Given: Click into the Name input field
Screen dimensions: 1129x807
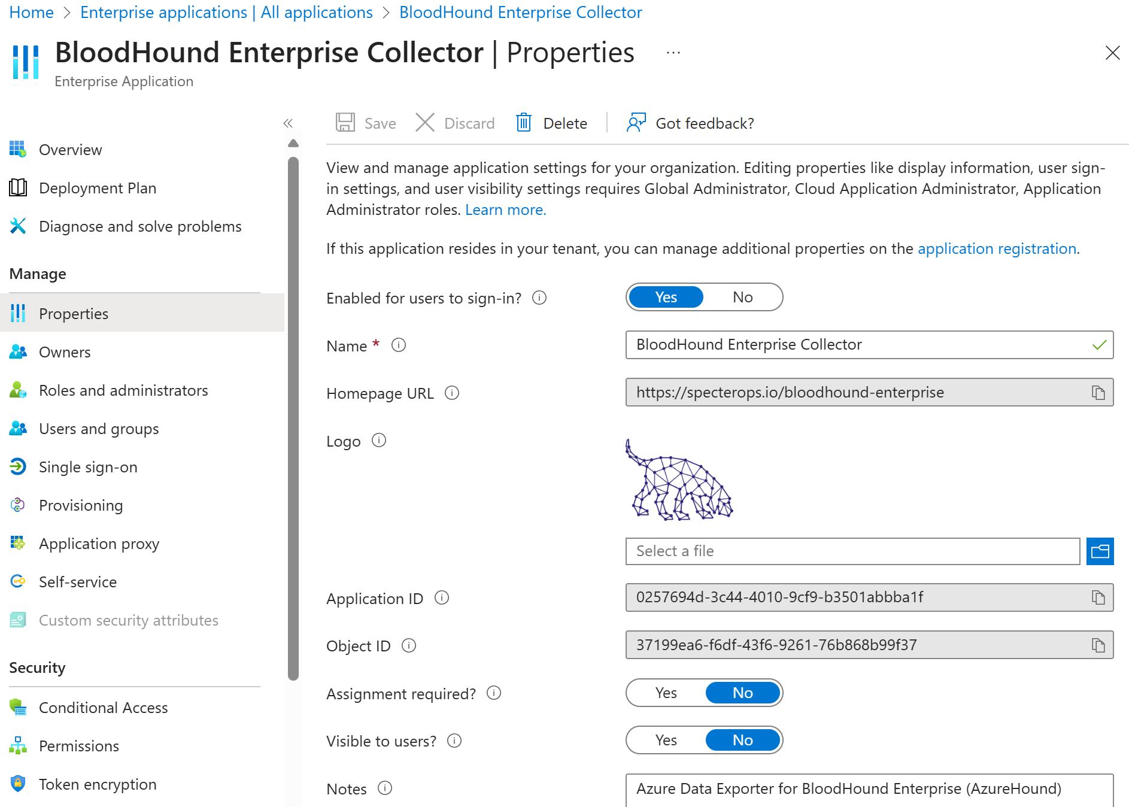Looking at the screenshot, I should (x=869, y=345).
